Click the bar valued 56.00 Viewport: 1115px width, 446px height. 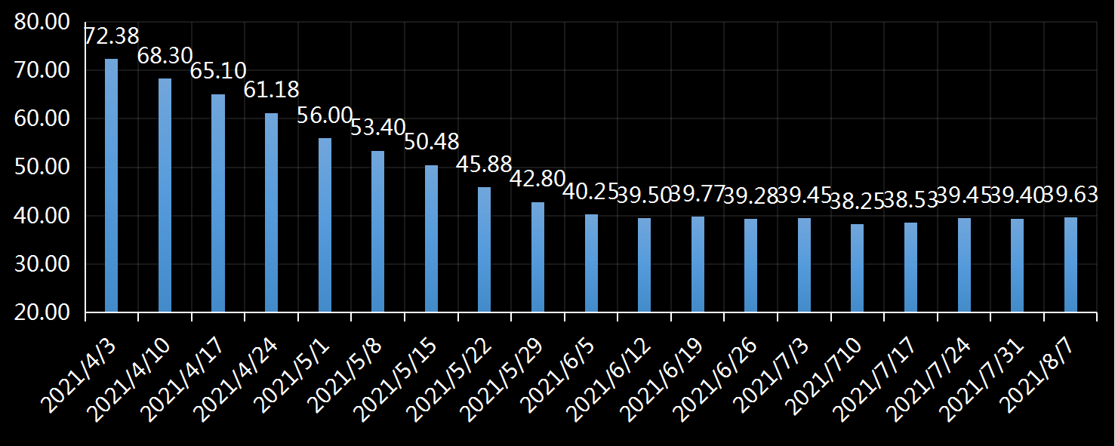point(325,224)
